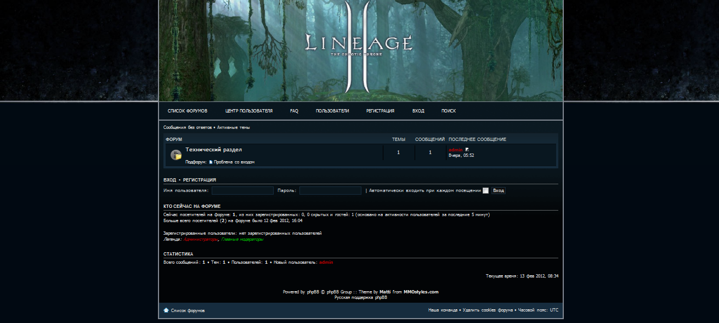Screen dimensions: 719x323
Task: Click the СООБЩЕНИЙ column header
Action: click(x=430, y=140)
